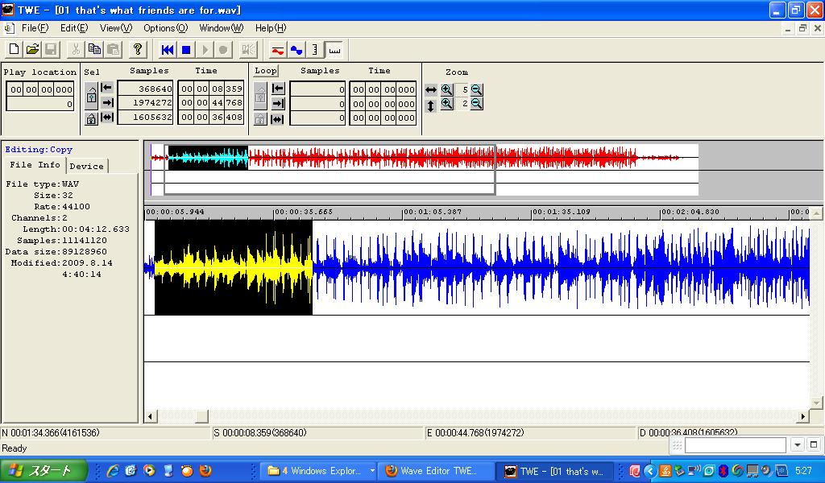
Task: Create a new file from the toolbar
Action: (15, 50)
